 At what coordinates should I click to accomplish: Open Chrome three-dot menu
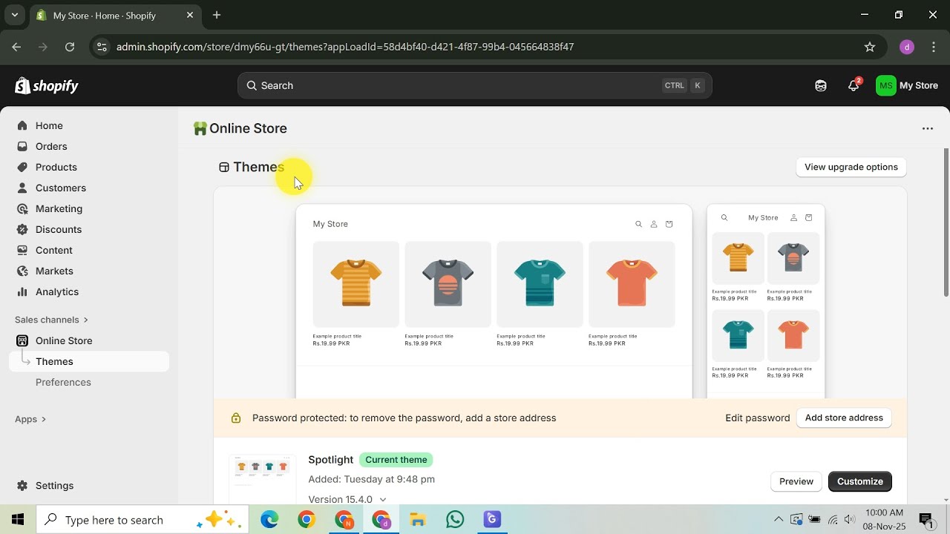pyautogui.click(x=932, y=47)
